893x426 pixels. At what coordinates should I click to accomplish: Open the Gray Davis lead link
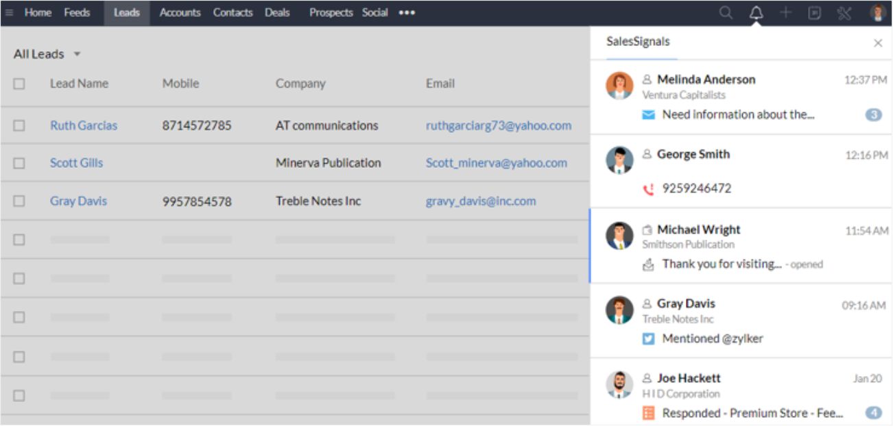pyautogui.click(x=78, y=201)
